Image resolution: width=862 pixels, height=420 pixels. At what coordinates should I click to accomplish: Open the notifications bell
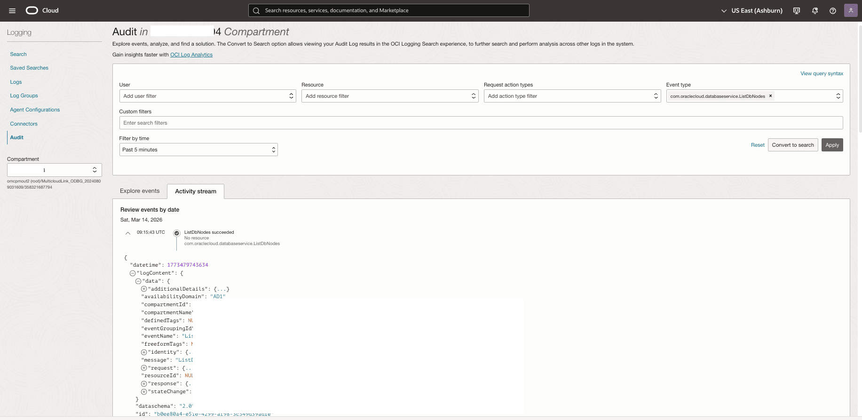pos(815,10)
